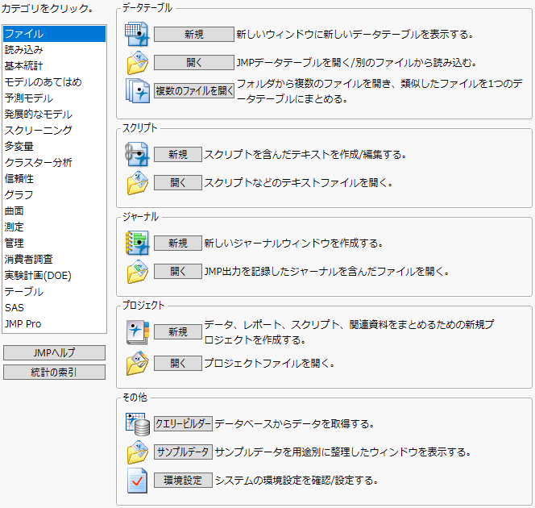
Task: Click the 統計の索引 button
Action: [x=54, y=372]
